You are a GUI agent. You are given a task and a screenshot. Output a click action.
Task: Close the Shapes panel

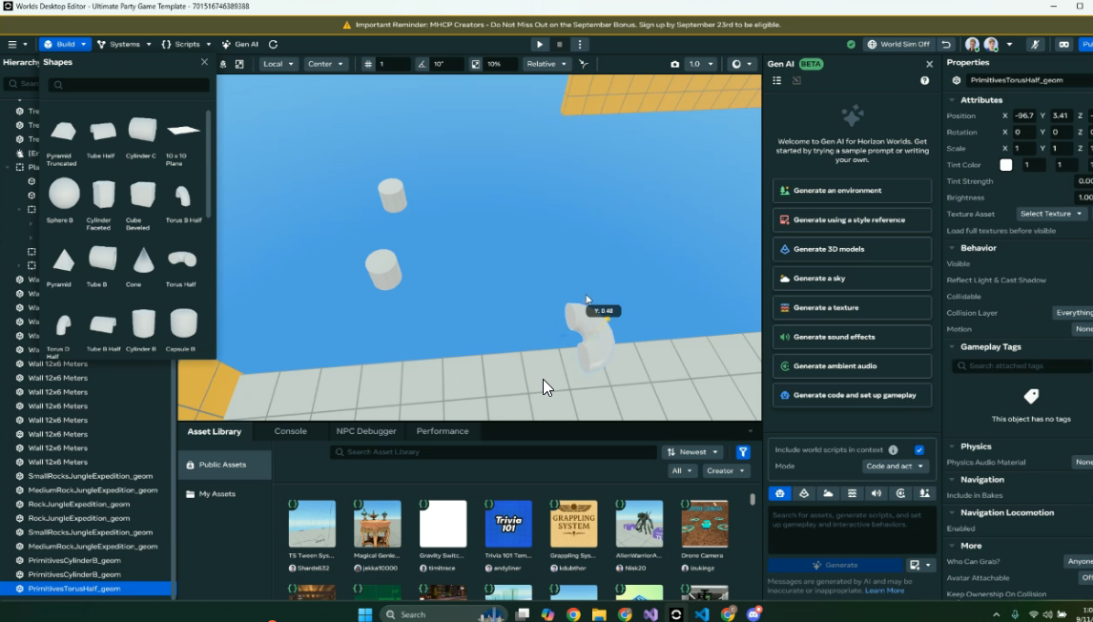point(204,62)
